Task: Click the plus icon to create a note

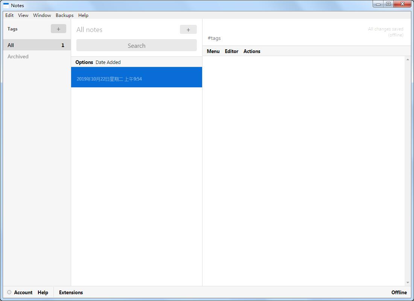Action: tap(188, 30)
